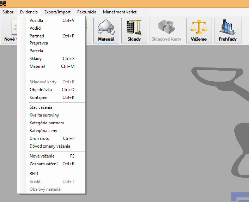Click the partially hidden Nové toolbar button
Image resolution: width=249 pixels, height=202 pixels.
click(x=9, y=30)
